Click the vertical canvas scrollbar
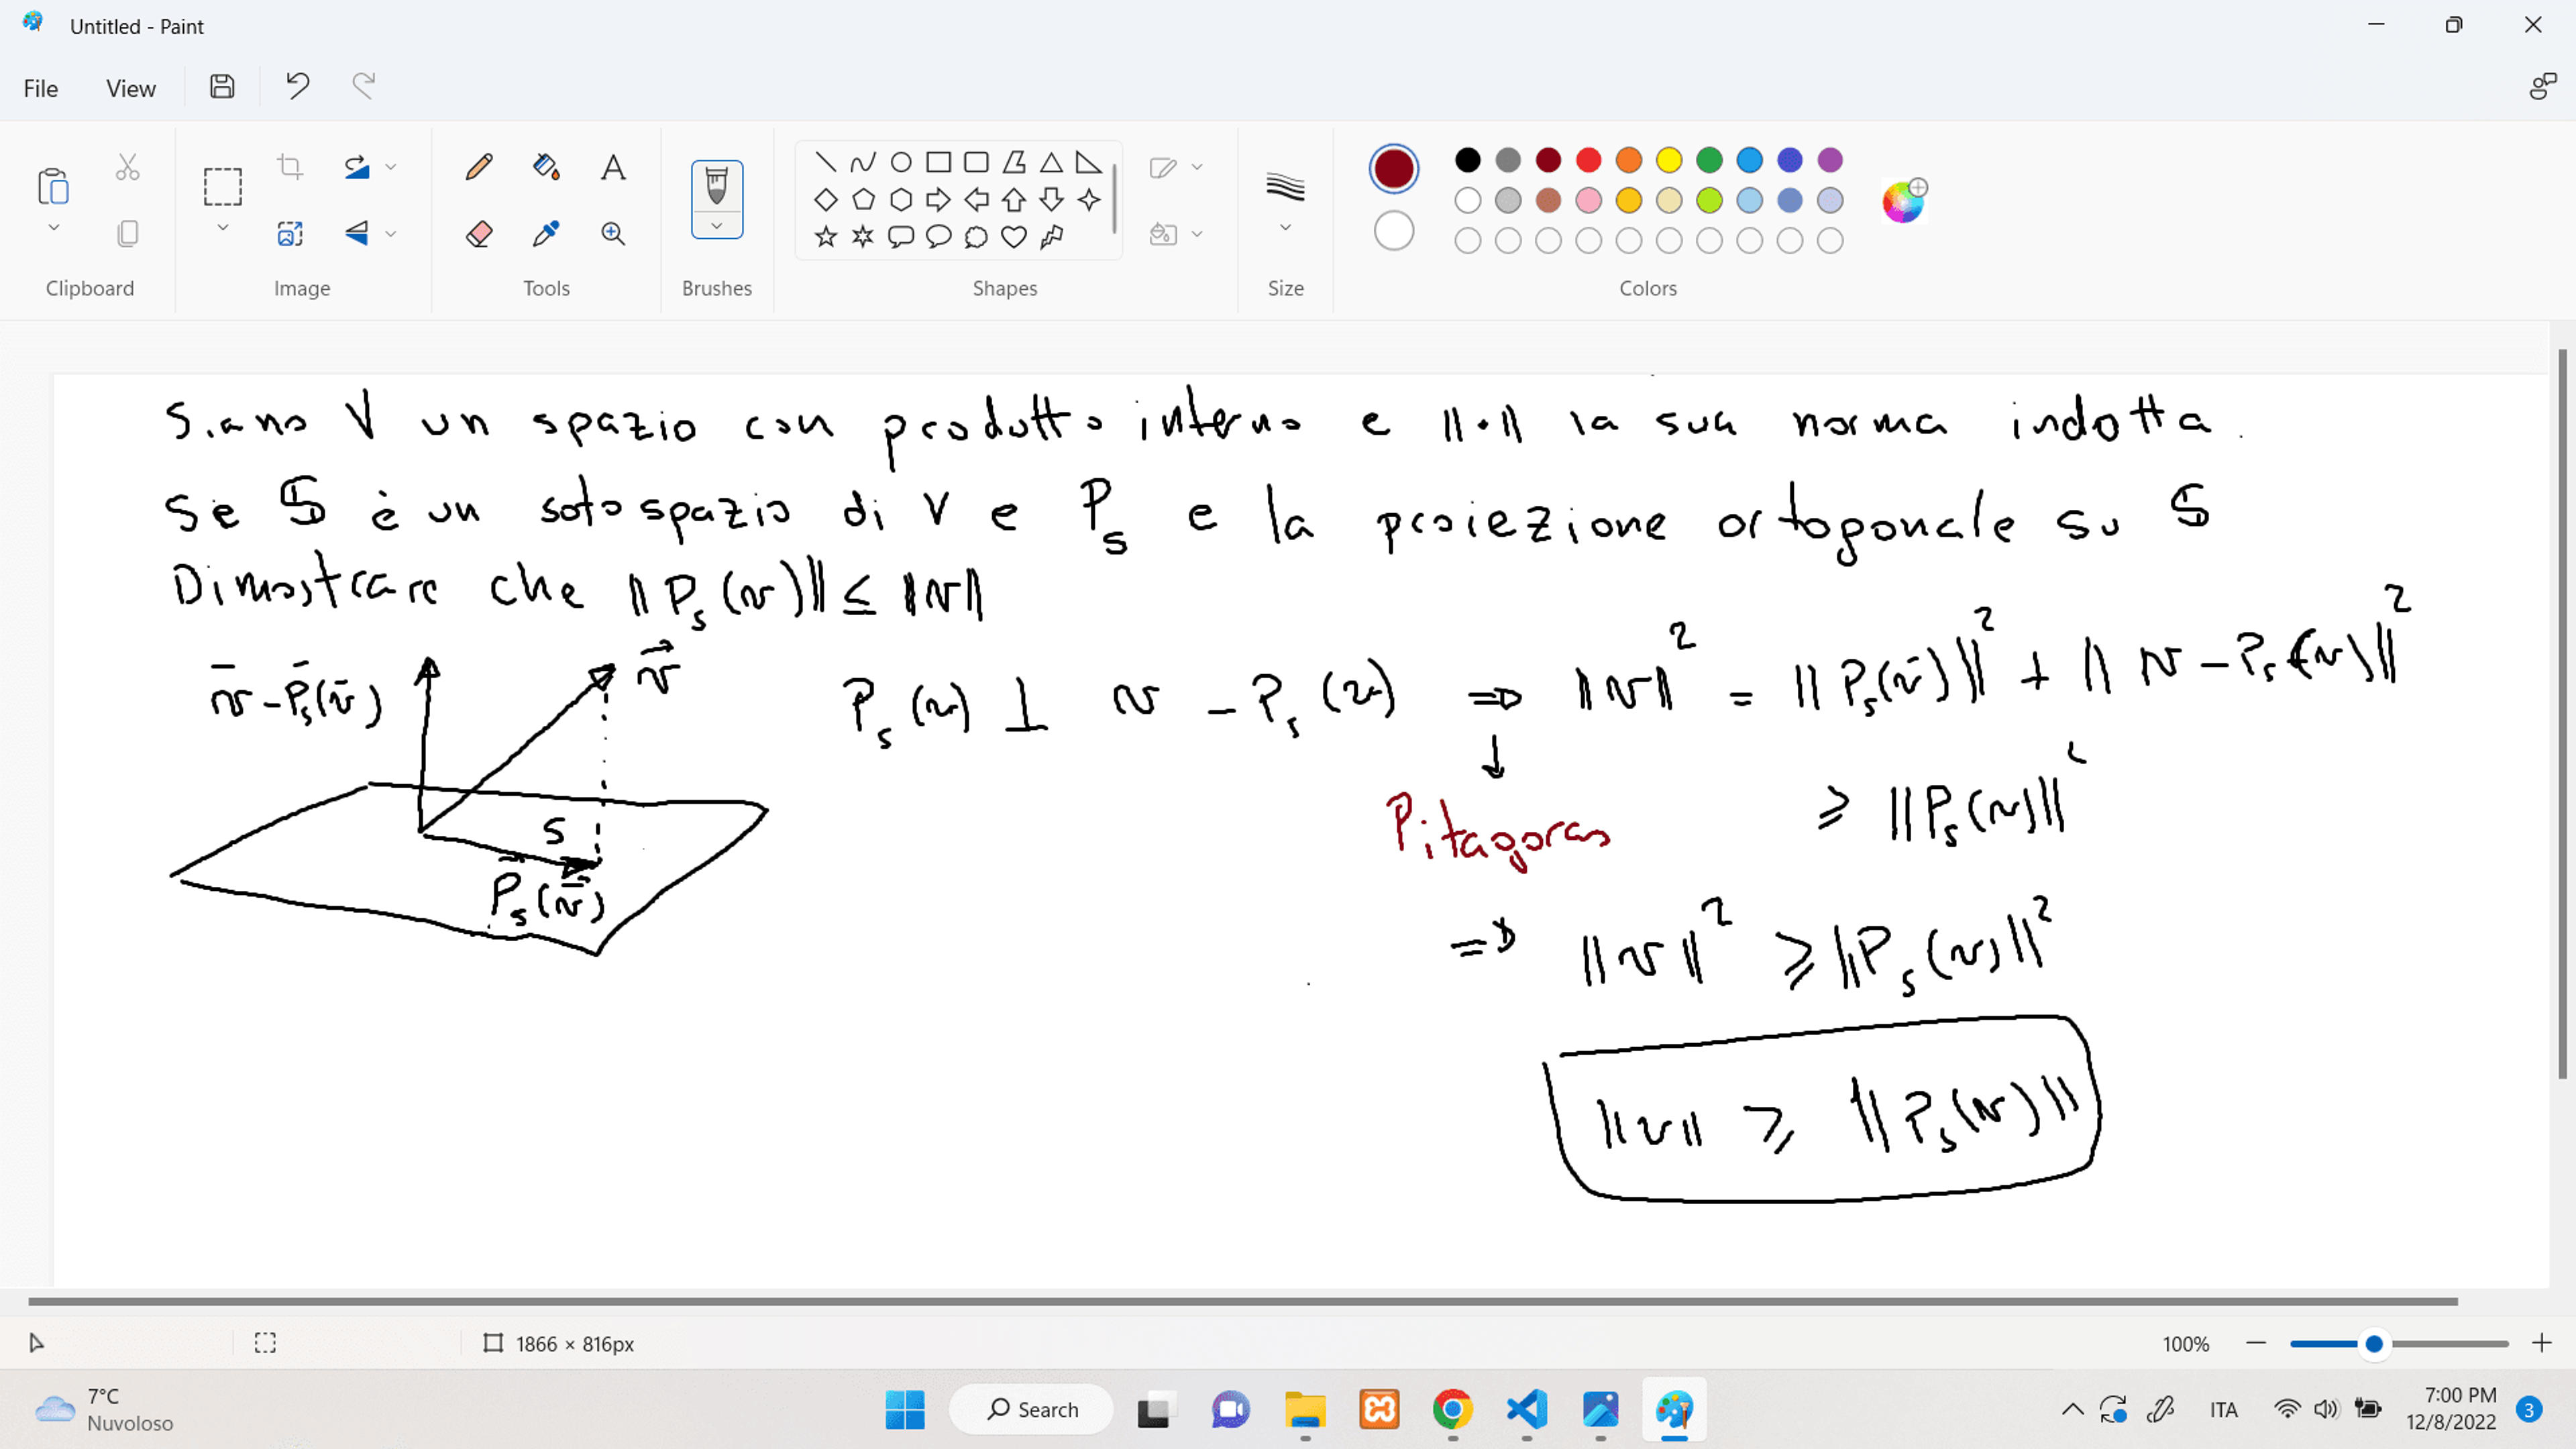The width and height of the screenshot is (2576, 1449). pos(2562,713)
